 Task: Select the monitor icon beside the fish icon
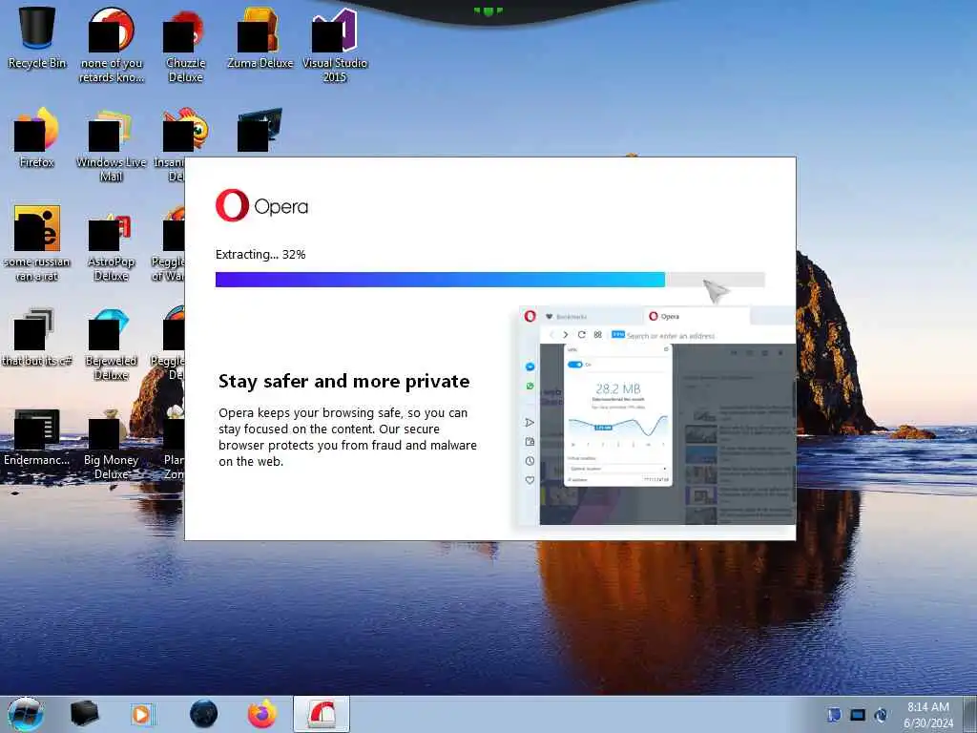click(260, 130)
